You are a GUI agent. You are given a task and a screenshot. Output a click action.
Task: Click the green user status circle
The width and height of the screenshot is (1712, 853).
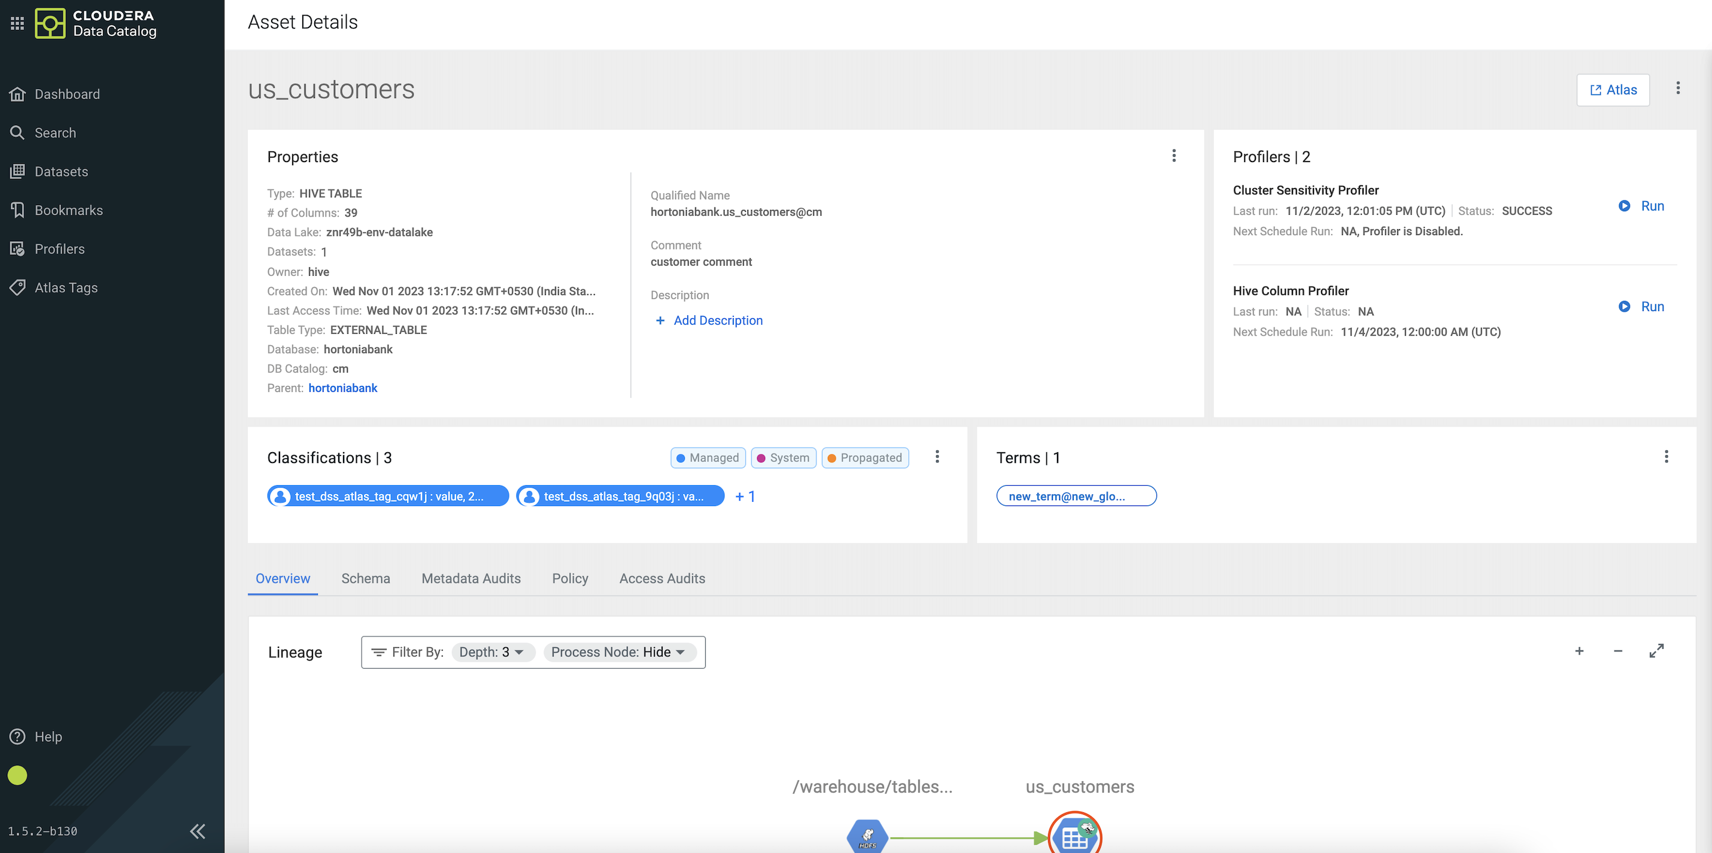click(17, 775)
